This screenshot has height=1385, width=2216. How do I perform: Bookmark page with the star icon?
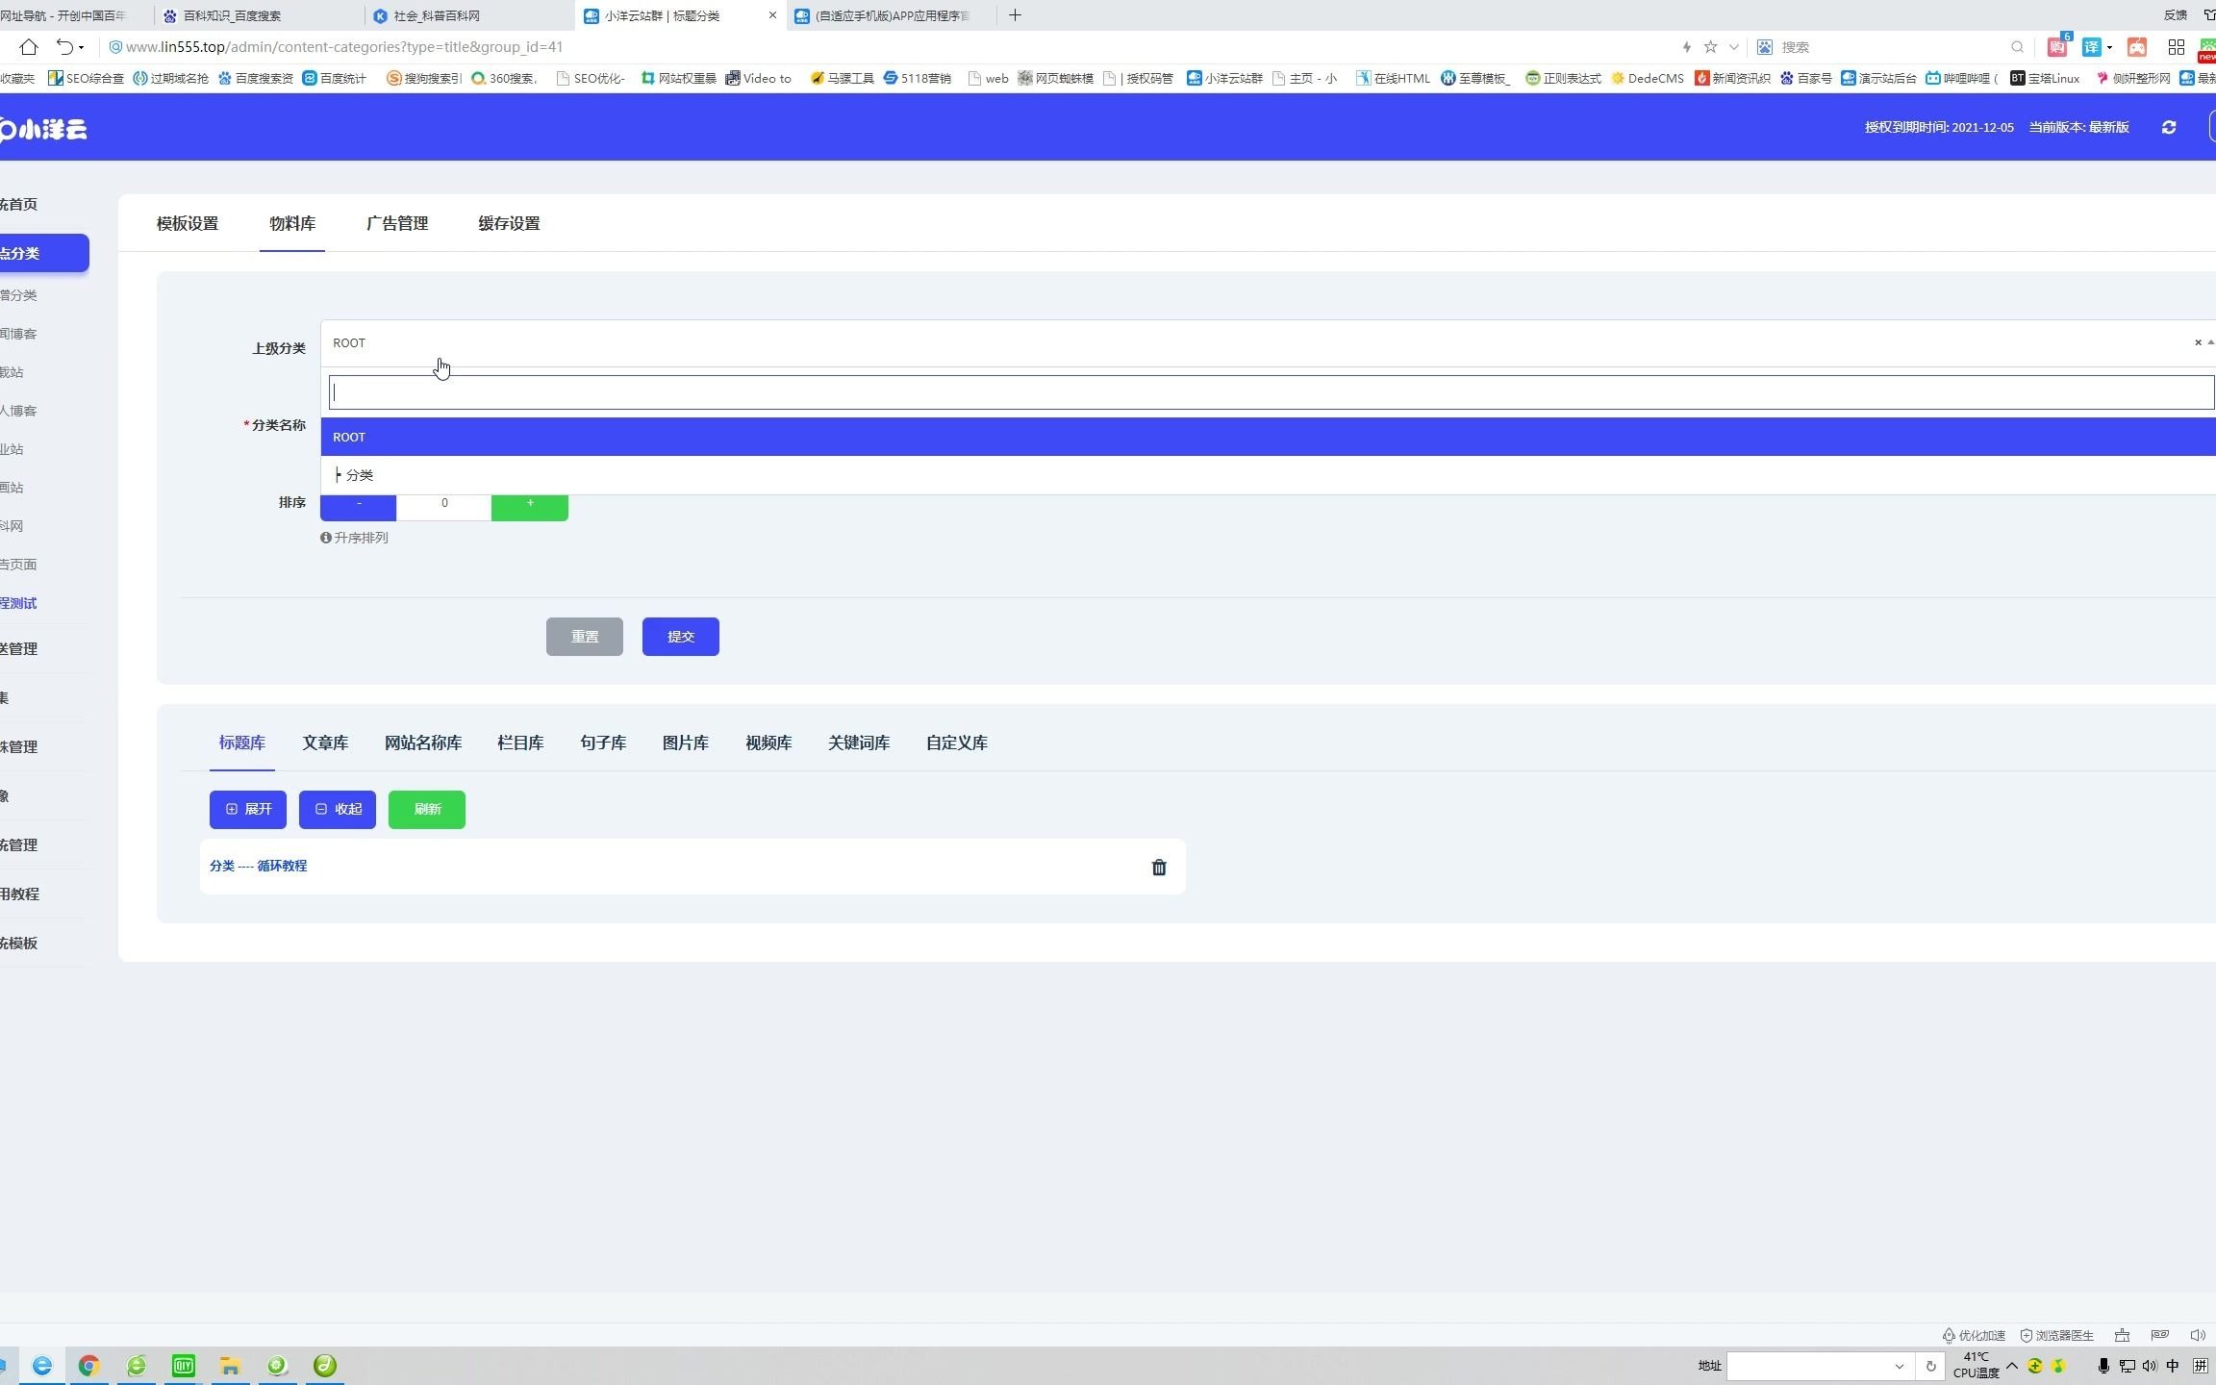(x=1709, y=46)
